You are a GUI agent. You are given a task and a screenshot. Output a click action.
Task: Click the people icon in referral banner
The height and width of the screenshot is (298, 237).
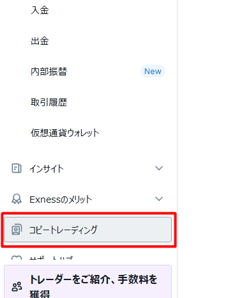17,286
